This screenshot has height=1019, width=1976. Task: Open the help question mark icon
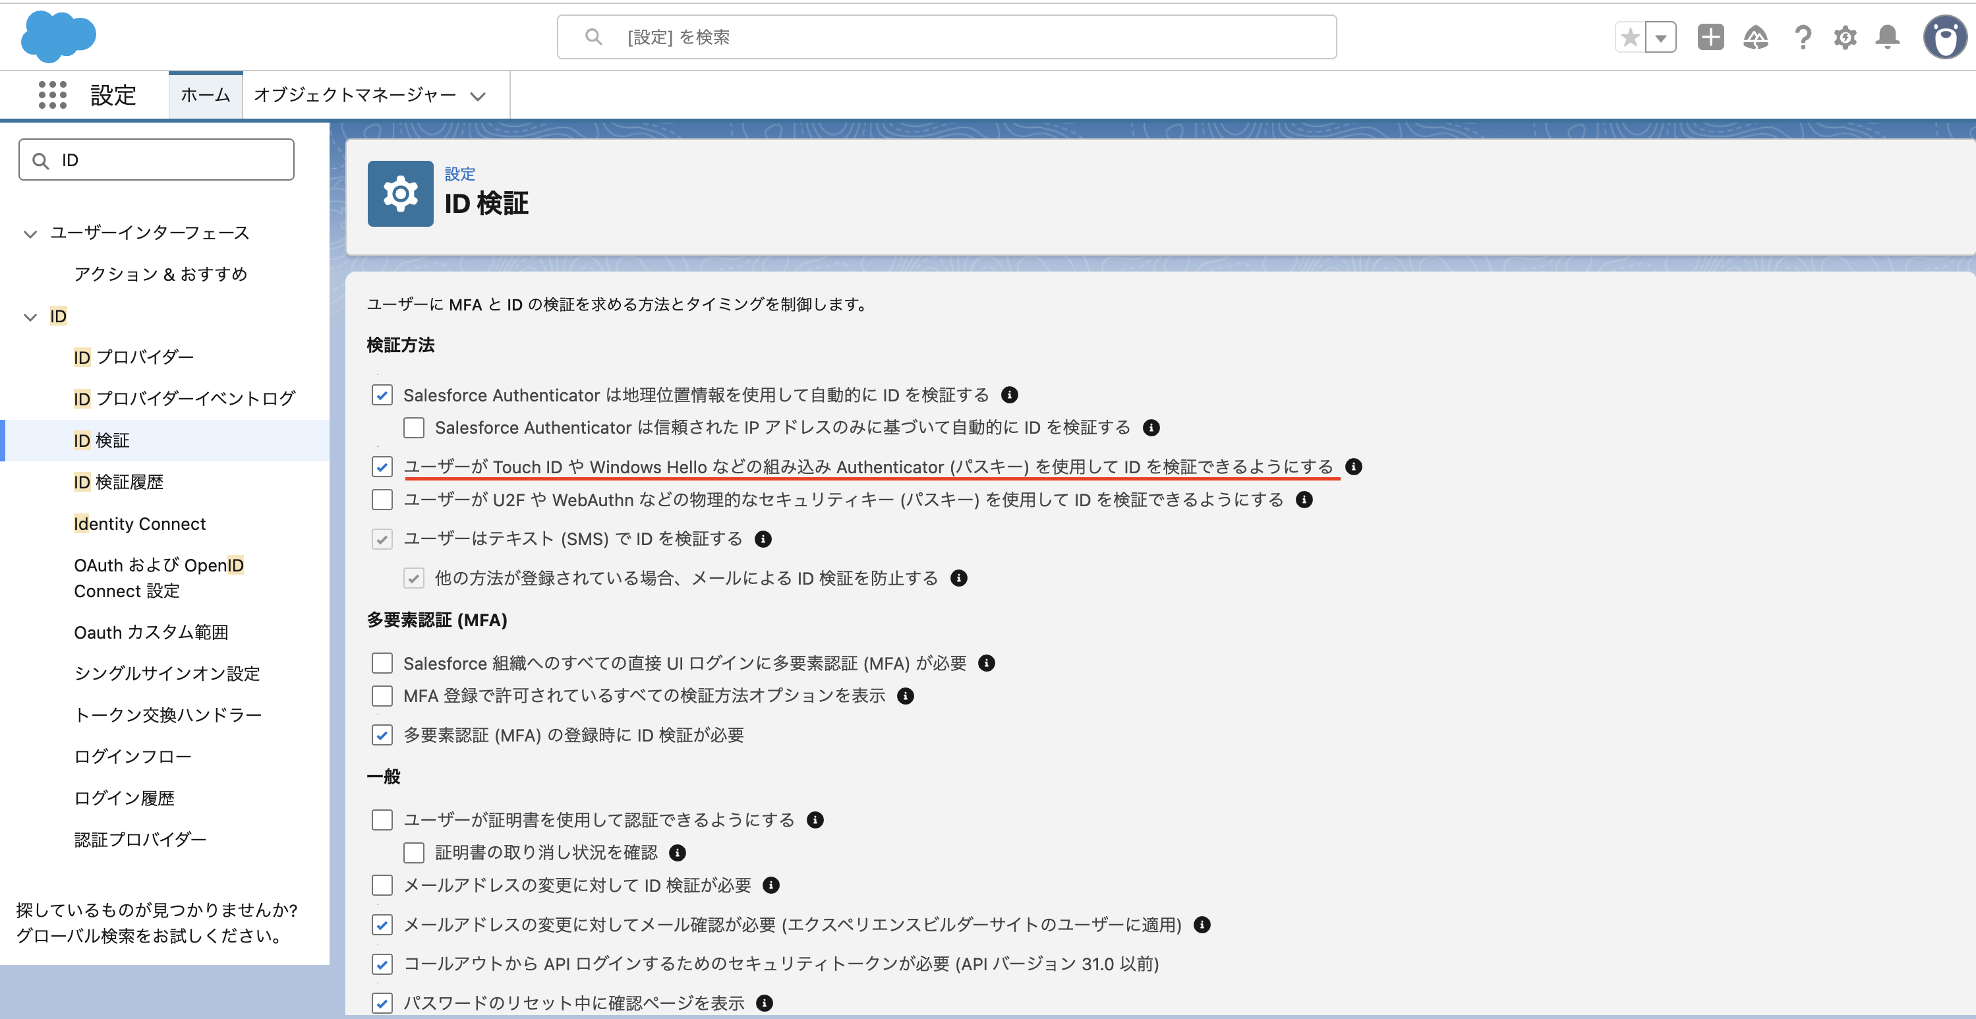(x=1803, y=37)
